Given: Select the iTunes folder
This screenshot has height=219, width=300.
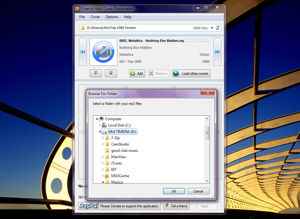Looking at the screenshot, I should [116, 163].
